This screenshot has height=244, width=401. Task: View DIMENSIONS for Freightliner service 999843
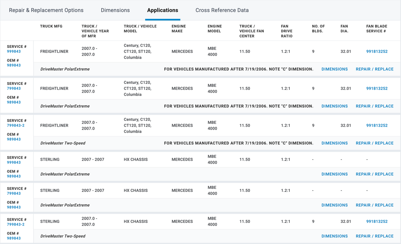335,69
